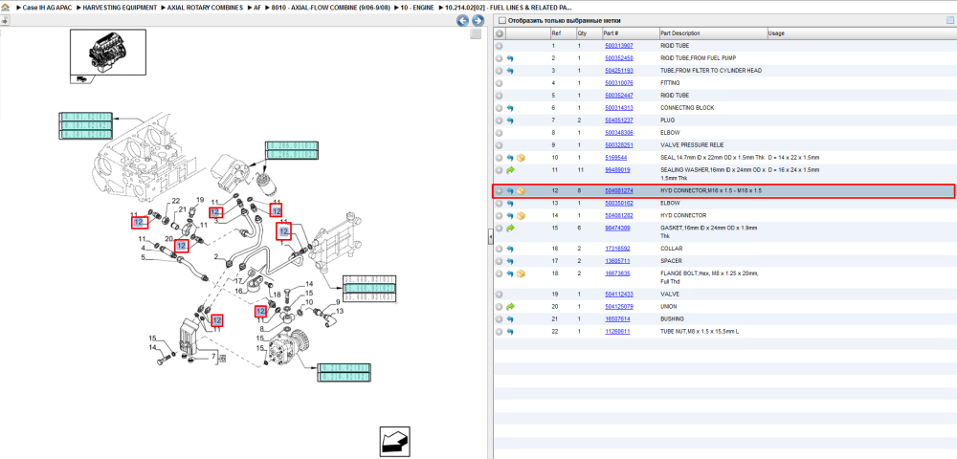Click add circle icon for VALVE ref 19
The image size is (957, 459).
(x=499, y=295)
